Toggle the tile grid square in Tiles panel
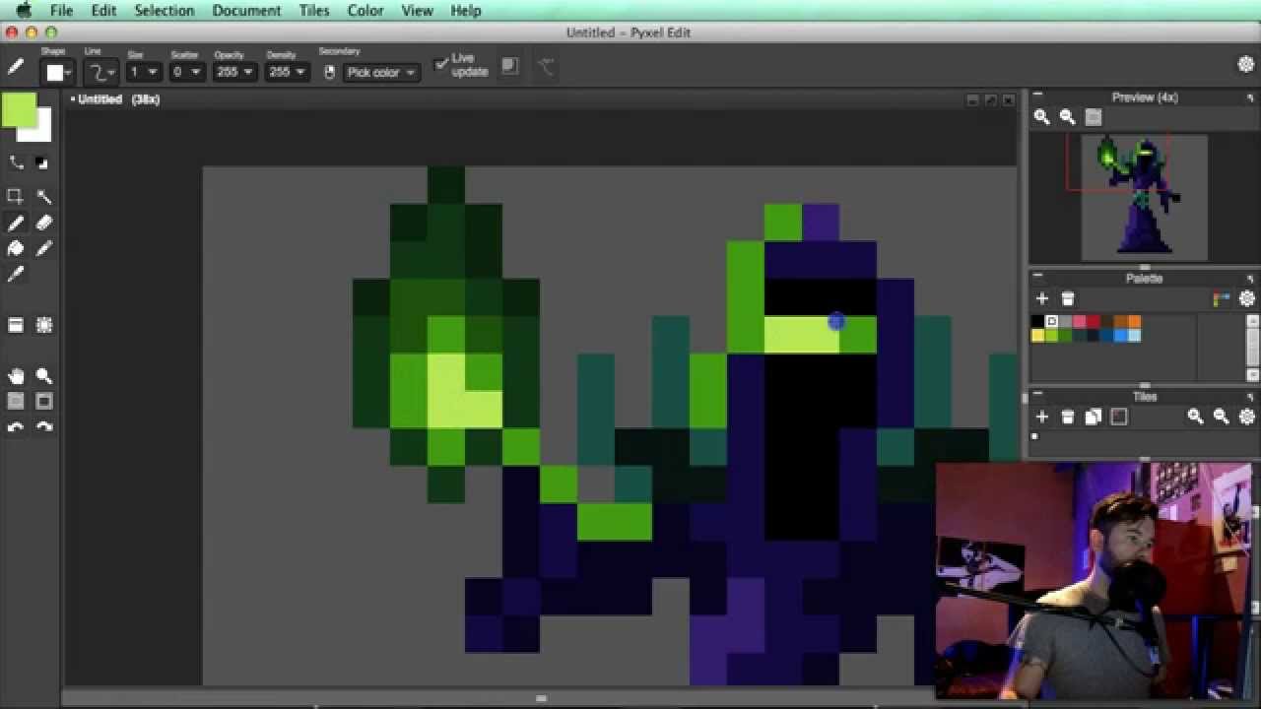Image resolution: width=1261 pixels, height=709 pixels. click(x=1118, y=417)
